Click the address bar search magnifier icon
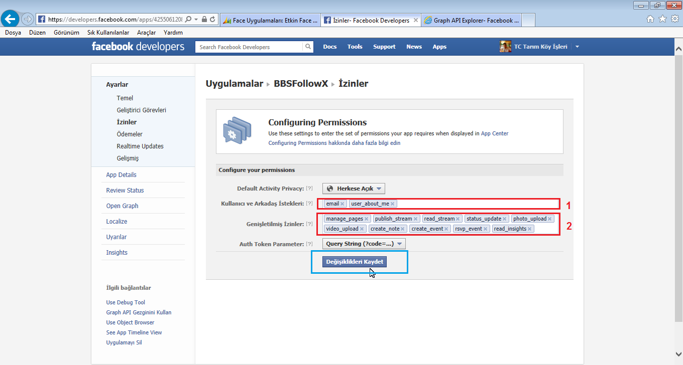The height and width of the screenshot is (365, 683). tap(188, 20)
